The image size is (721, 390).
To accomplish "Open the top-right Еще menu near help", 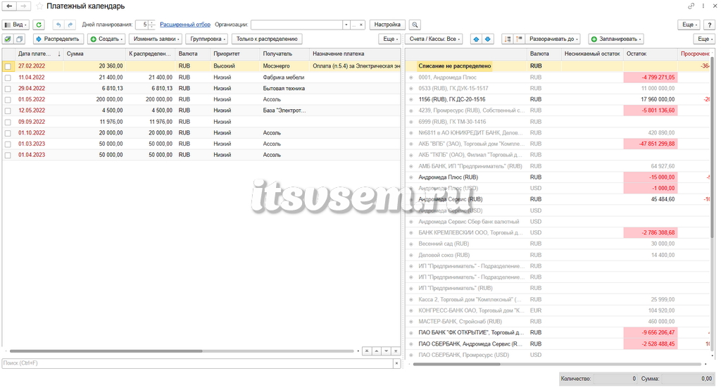I will point(689,25).
